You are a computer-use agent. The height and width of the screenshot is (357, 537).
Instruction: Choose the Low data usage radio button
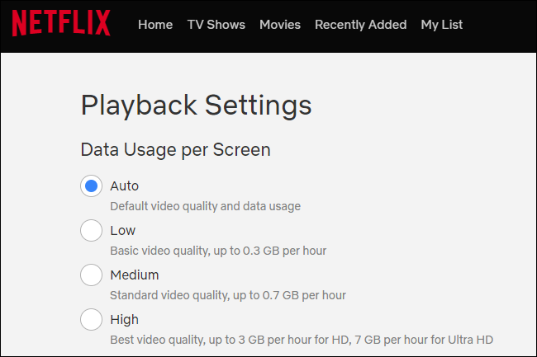click(x=91, y=231)
